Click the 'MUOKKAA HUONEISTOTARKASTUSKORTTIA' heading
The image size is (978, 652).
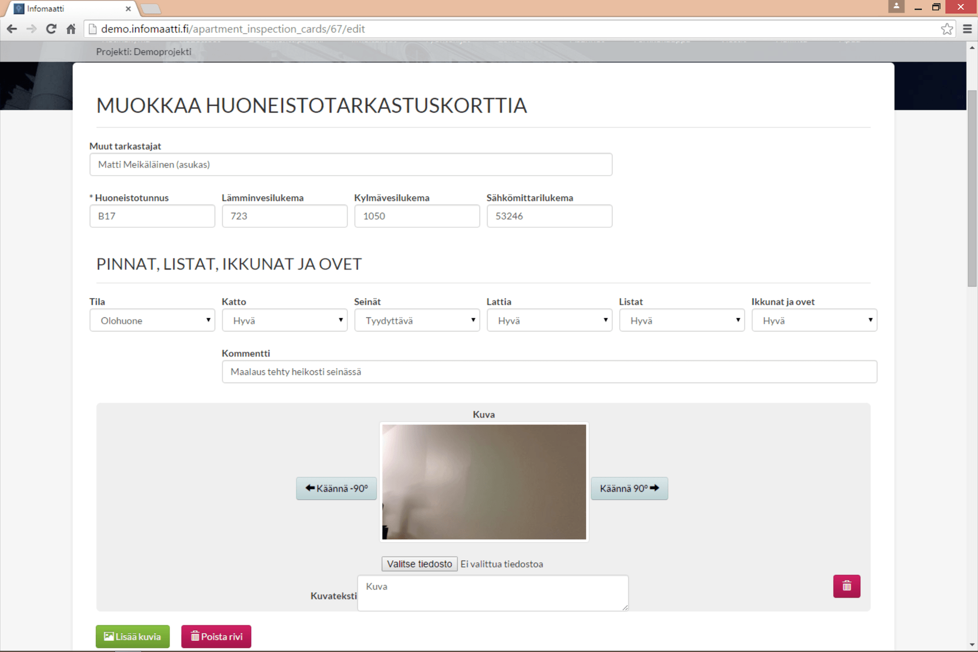[312, 105]
